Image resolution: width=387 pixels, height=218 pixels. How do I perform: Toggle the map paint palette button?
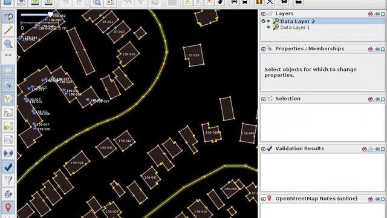tap(8, 194)
